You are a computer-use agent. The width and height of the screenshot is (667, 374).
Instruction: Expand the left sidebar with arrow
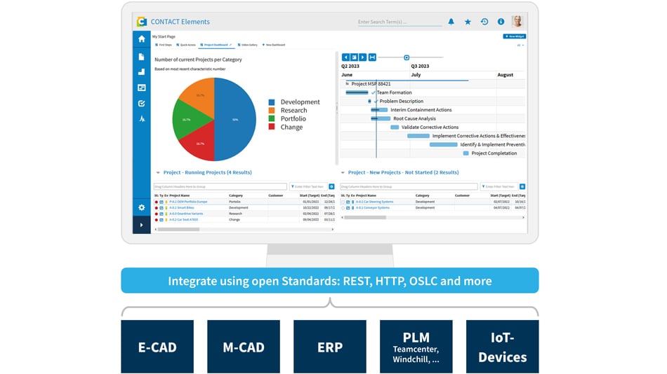pos(142,225)
